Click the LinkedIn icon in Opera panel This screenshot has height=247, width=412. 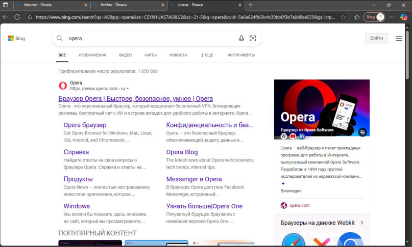302,136
